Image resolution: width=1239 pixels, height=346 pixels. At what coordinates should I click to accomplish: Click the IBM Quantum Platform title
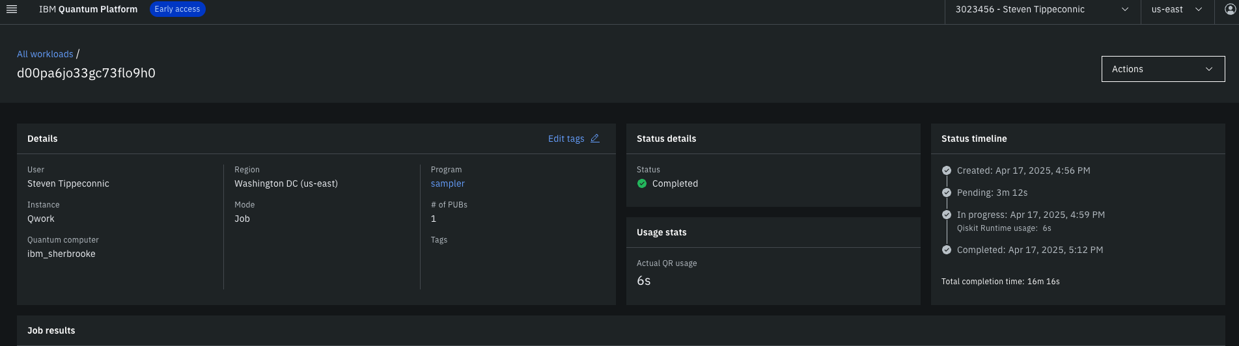88,9
